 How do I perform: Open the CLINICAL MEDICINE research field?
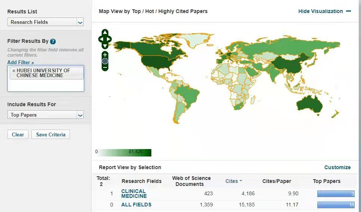[x=134, y=194]
